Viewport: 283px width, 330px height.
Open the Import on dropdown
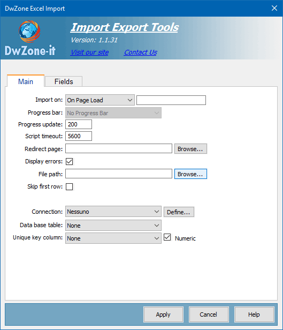pyautogui.click(x=100, y=100)
